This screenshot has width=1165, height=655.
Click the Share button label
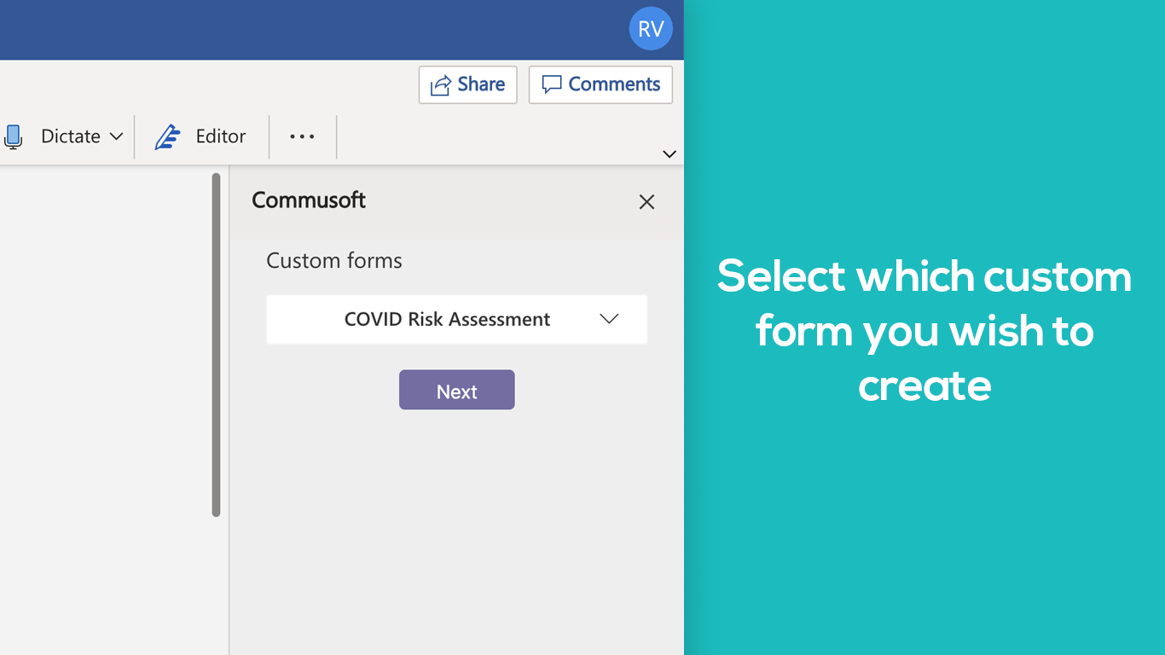(x=481, y=84)
